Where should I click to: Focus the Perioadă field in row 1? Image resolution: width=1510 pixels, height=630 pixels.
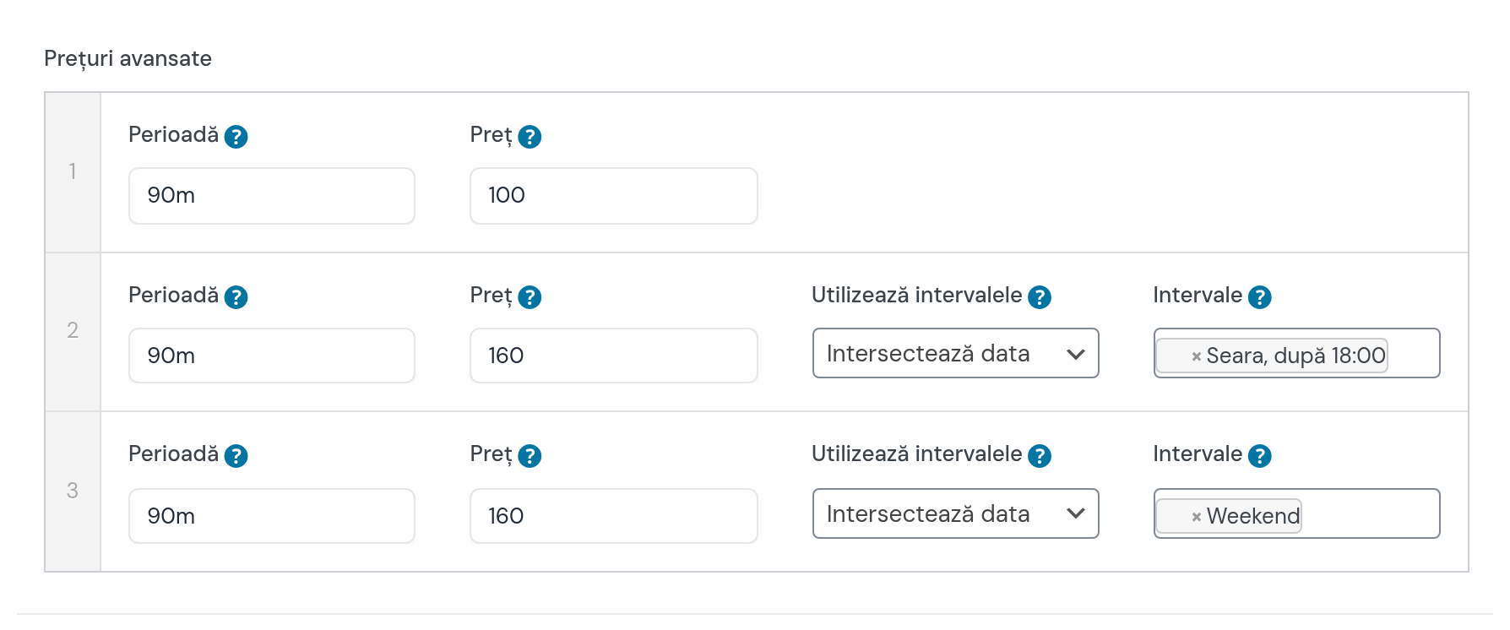click(272, 196)
